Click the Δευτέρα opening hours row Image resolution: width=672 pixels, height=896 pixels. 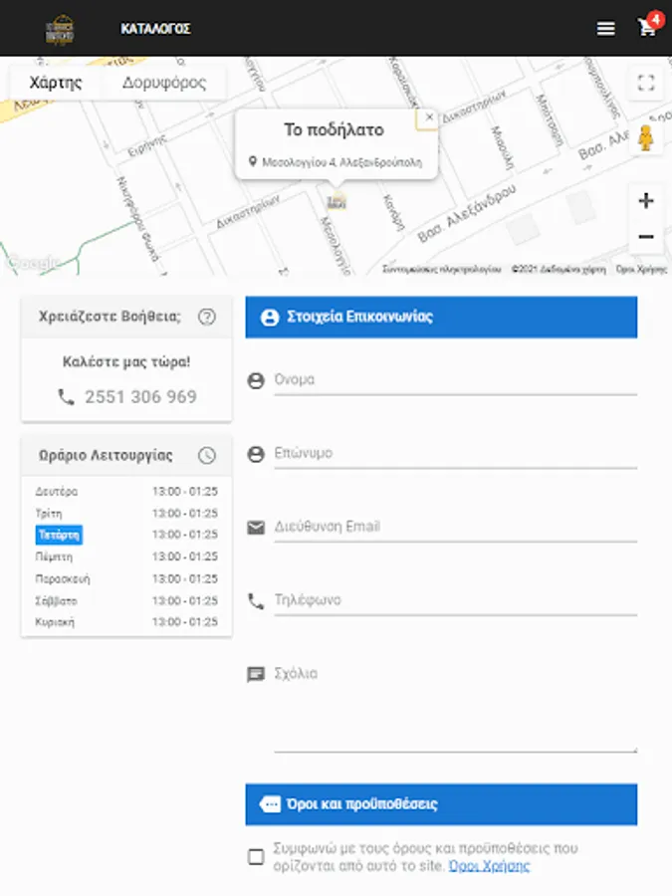[x=126, y=492]
